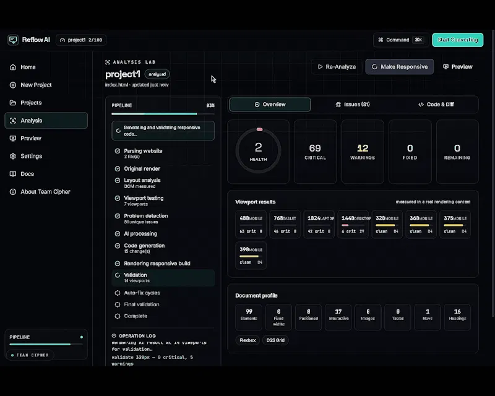Click the Complete step pending icon
This screenshot has height=396, width=495.
coord(118,316)
